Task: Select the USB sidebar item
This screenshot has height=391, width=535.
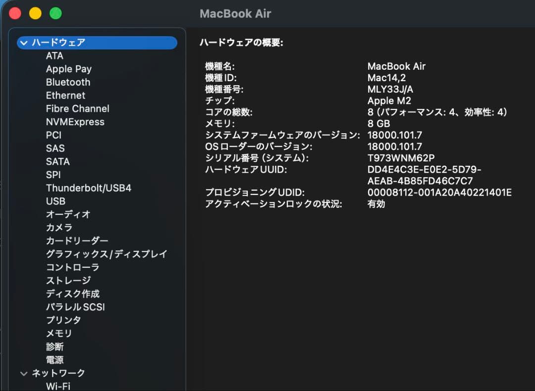Action: [55, 201]
